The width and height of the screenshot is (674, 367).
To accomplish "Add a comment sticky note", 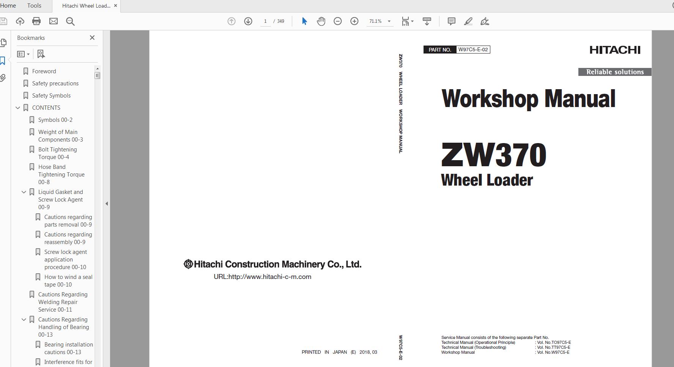I will 452,21.
